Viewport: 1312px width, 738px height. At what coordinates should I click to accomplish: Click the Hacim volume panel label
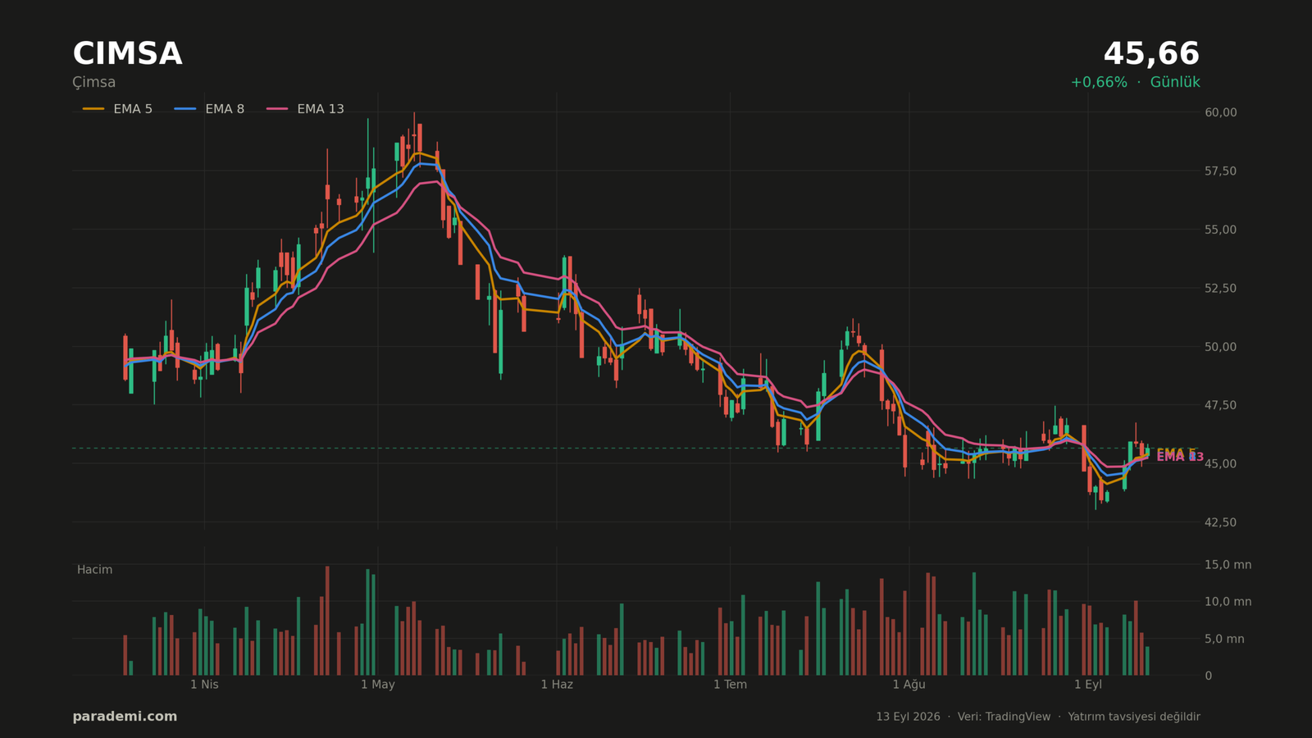[x=95, y=570]
